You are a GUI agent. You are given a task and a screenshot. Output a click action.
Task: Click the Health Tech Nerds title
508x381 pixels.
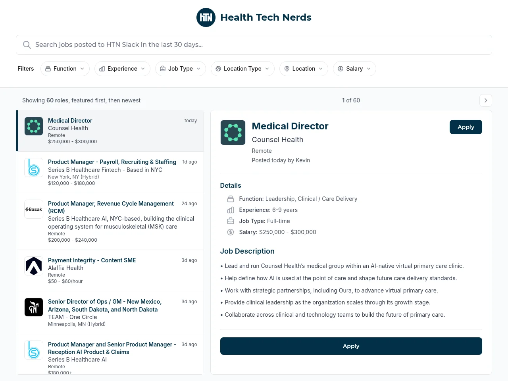click(266, 17)
